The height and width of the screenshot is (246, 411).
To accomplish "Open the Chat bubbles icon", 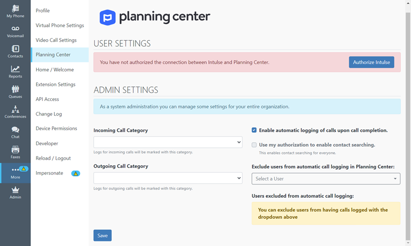I will click(15, 129).
